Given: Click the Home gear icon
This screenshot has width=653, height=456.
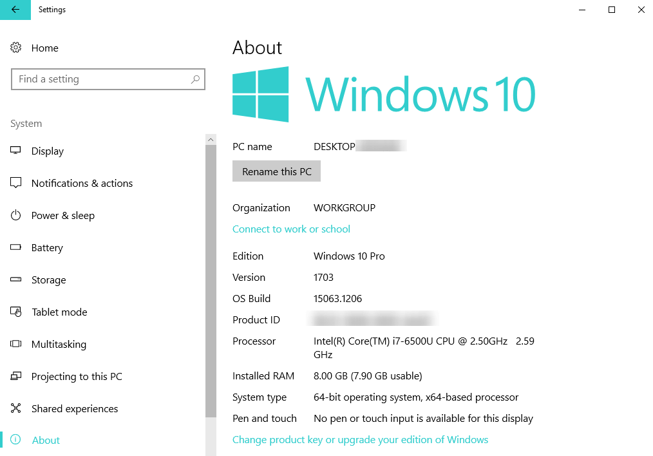Looking at the screenshot, I should click(x=16, y=48).
